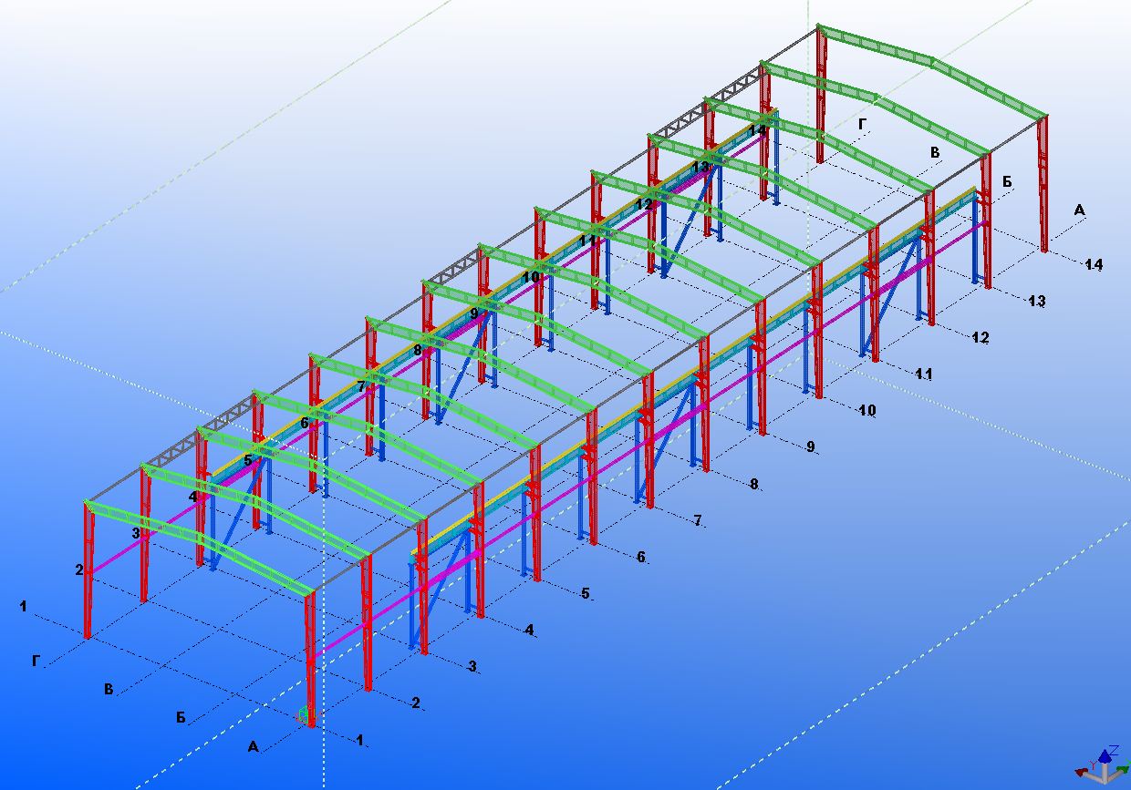This screenshot has height=790, width=1131.
Task: Click grid label 6 beside axis Г
Action: click(x=305, y=424)
